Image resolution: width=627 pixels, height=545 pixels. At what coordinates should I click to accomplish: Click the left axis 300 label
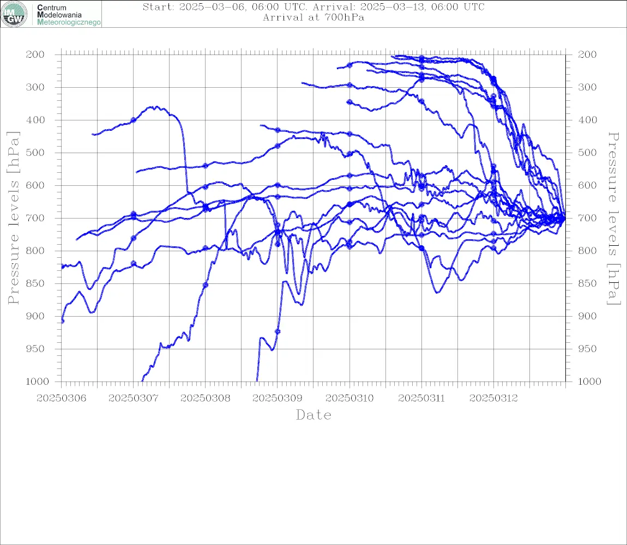[35, 87]
